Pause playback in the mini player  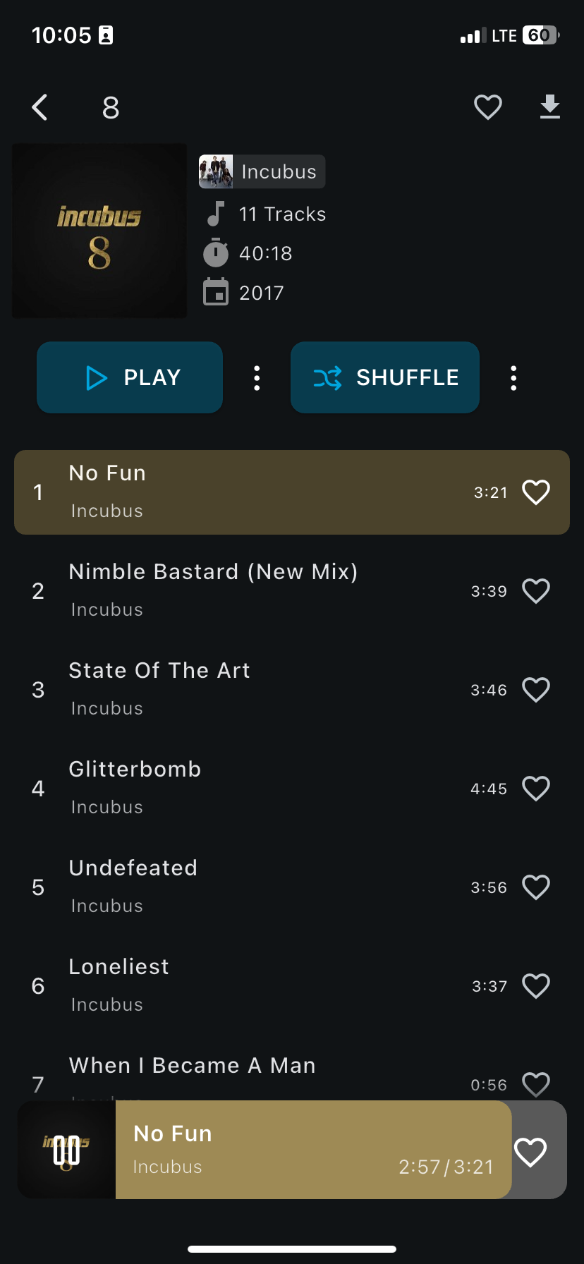[x=67, y=1150]
